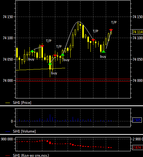Image resolution: width=143 pixels, height=157 pixels.
Task: Click yellow line swatch beside SiH1 [Price]
Action: tap(8, 103)
